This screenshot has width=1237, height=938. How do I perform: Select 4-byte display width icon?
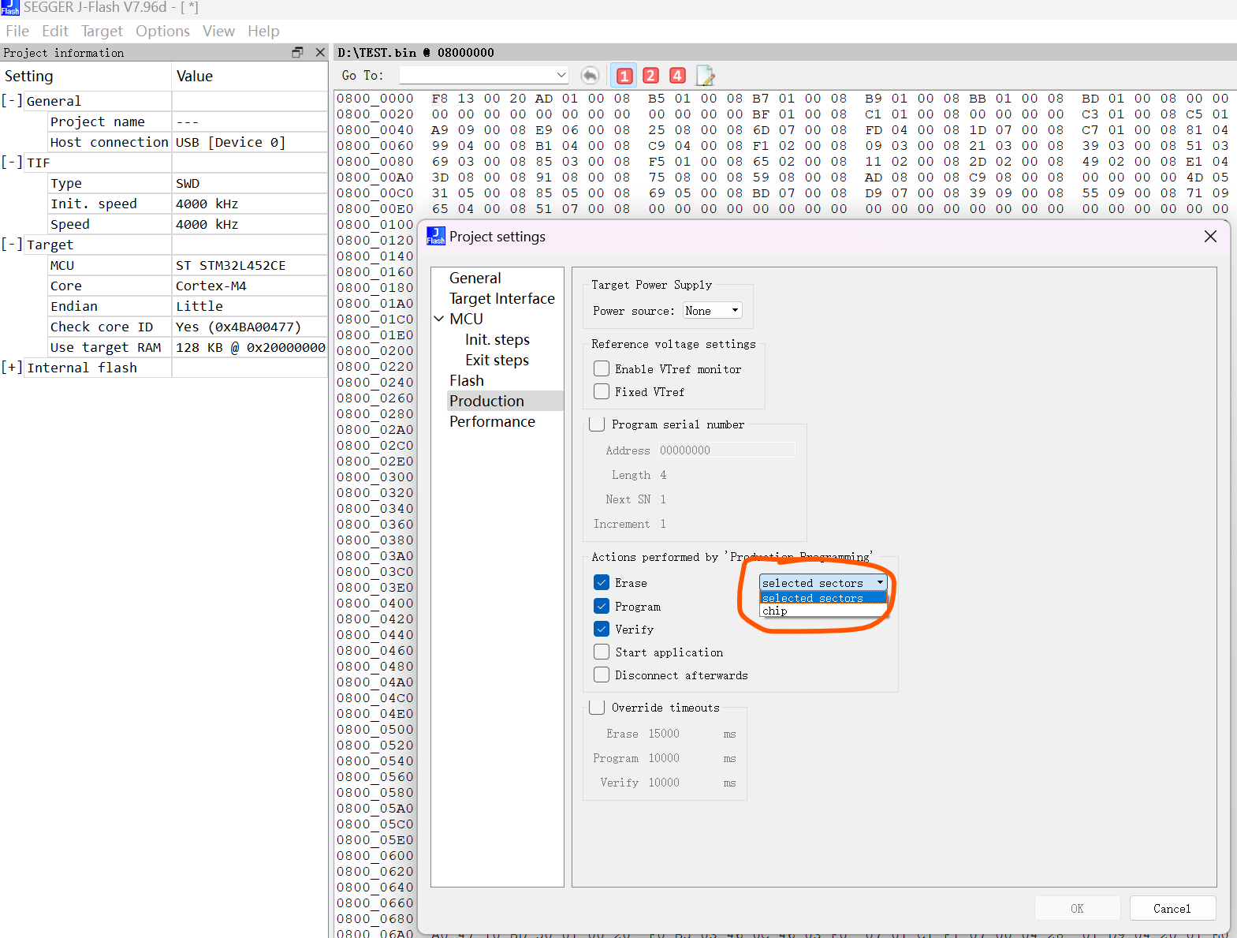coord(677,76)
